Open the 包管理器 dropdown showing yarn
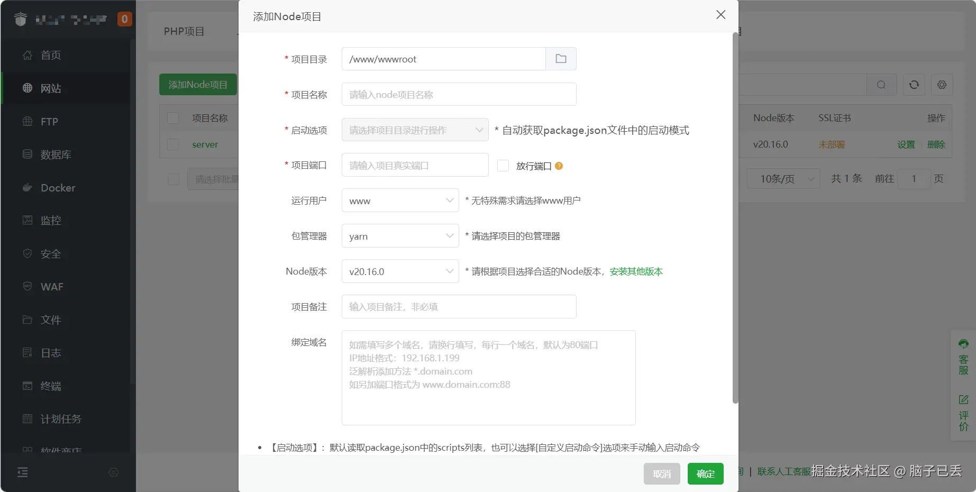The height and width of the screenshot is (492, 976). tap(400, 236)
